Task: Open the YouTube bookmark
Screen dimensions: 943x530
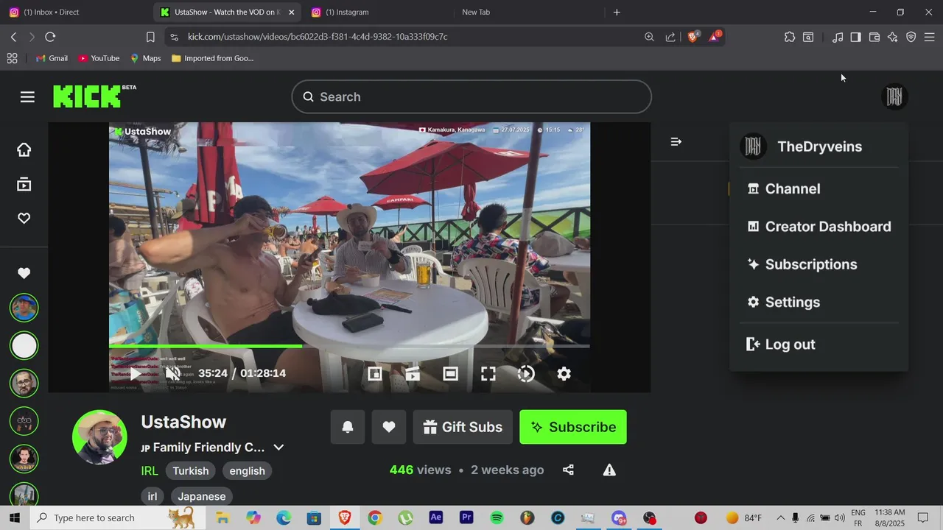Action: 99,58
